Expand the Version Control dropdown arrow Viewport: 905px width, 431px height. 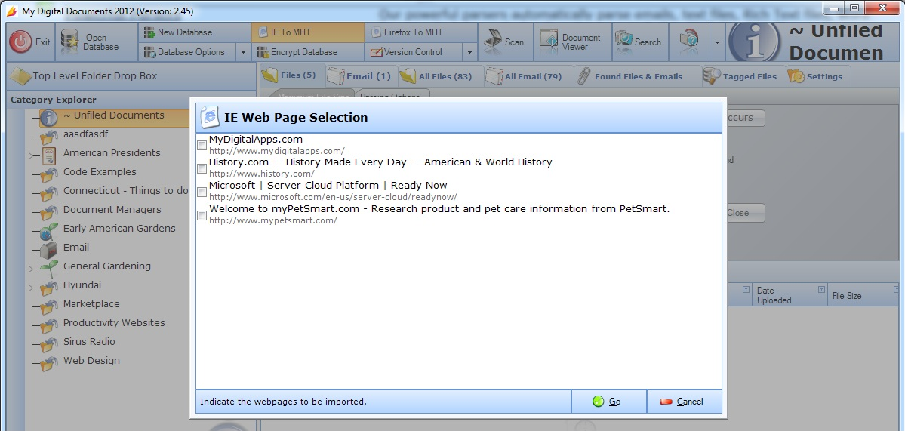point(469,52)
